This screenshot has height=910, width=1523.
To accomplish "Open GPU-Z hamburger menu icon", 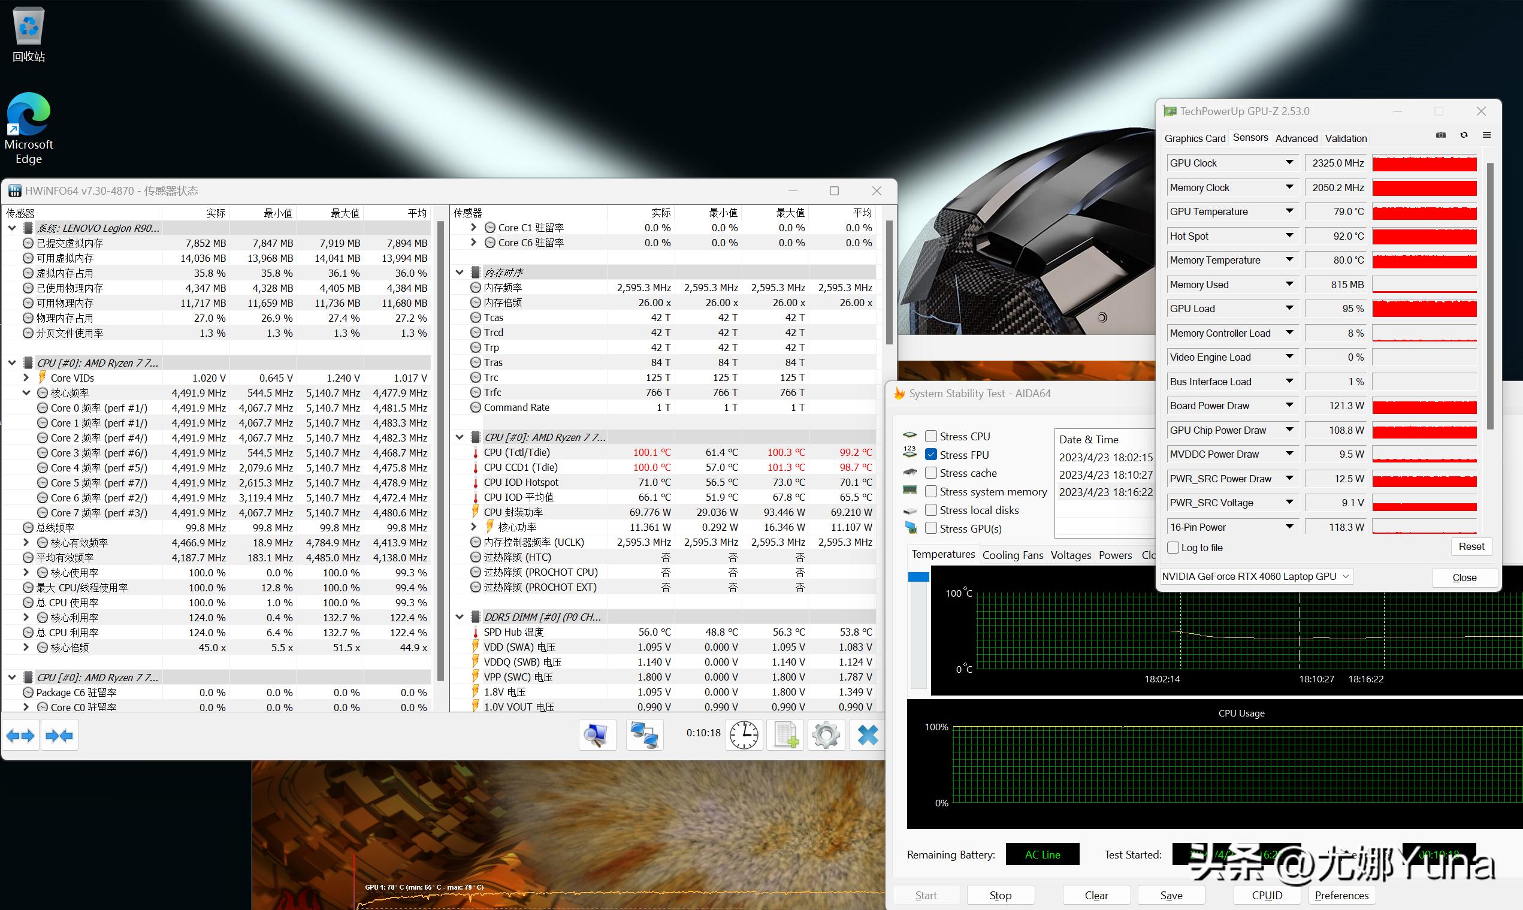I will click(x=1487, y=135).
